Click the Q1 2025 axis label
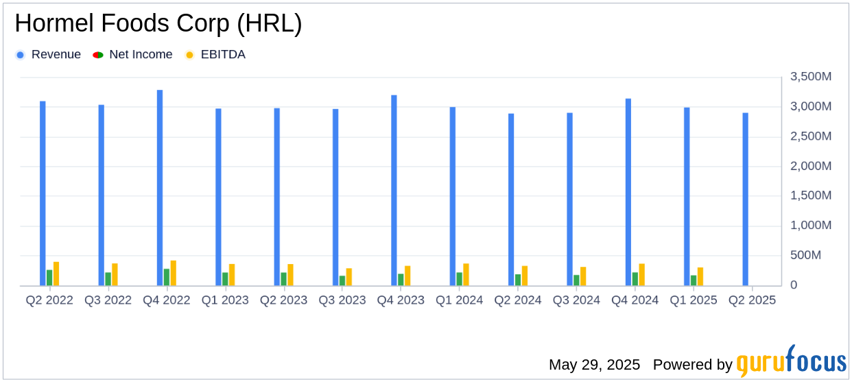 [694, 300]
